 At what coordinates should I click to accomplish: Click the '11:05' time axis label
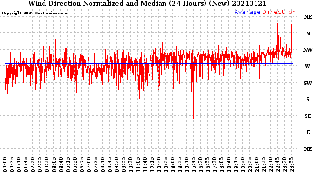pos(138,165)
